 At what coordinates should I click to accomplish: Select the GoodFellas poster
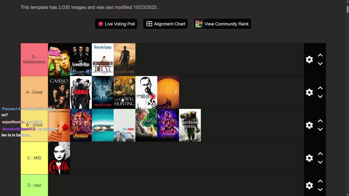point(81,60)
